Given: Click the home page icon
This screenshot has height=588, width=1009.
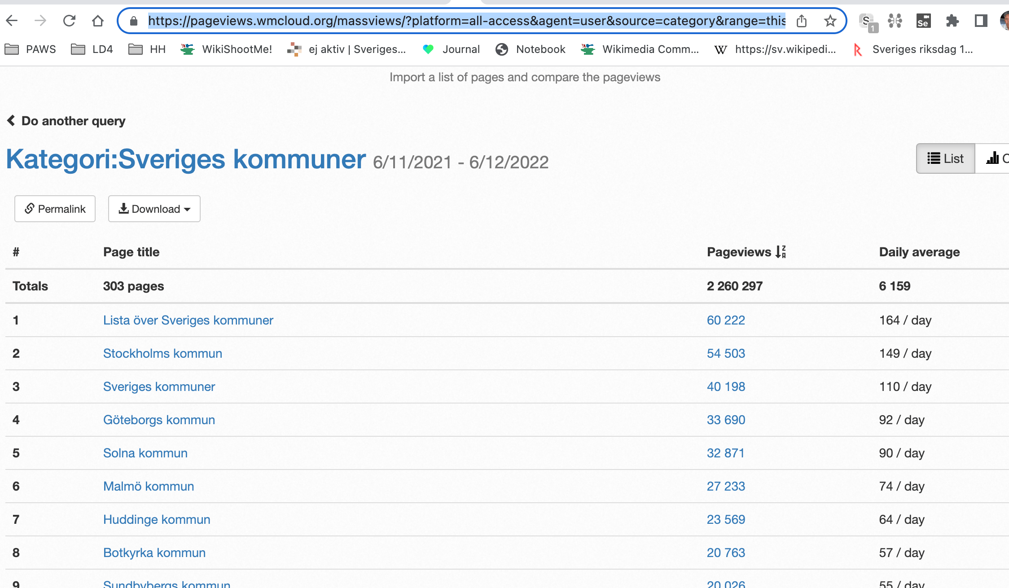Looking at the screenshot, I should coord(98,21).
